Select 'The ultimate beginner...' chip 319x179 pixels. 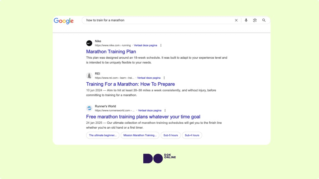pos(103,135)
